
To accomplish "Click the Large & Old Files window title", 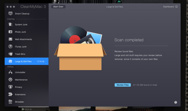I will tap(115, 7).
